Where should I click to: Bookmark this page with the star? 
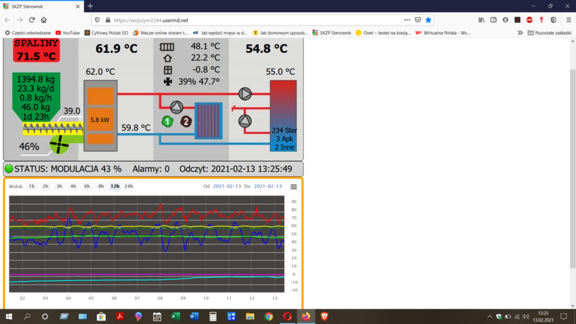(429, 20)
